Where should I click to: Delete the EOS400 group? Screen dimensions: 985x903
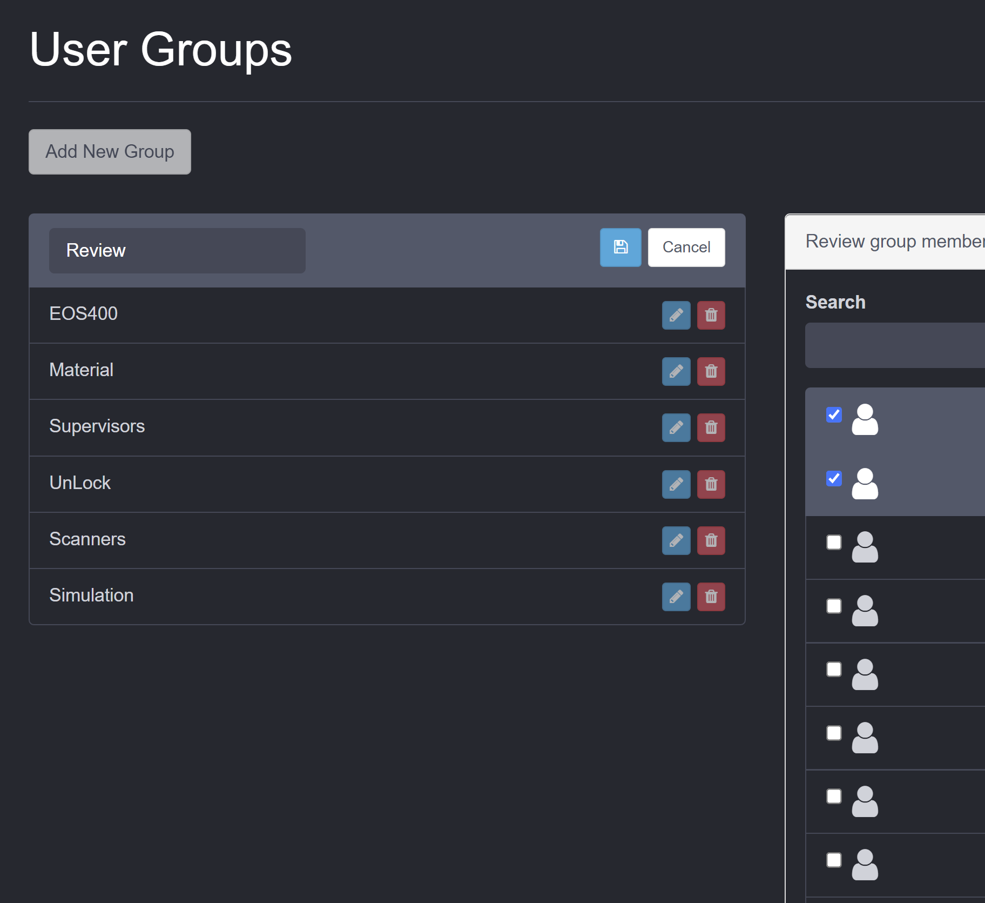[711, 315]
